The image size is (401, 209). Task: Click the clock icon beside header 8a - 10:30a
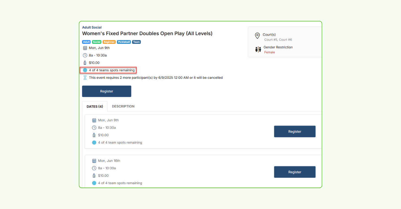pyautogui.click(x=85, y=55)
